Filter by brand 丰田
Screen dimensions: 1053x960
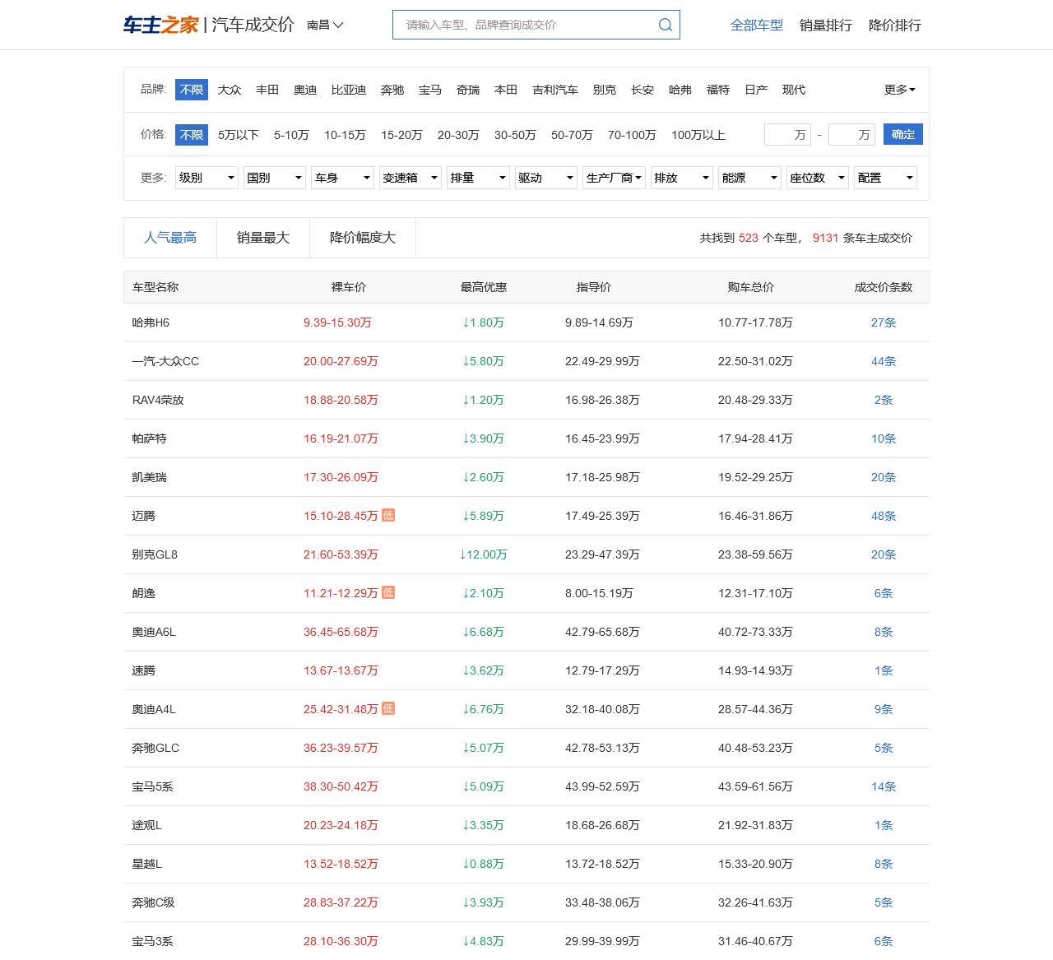(267, 90)
